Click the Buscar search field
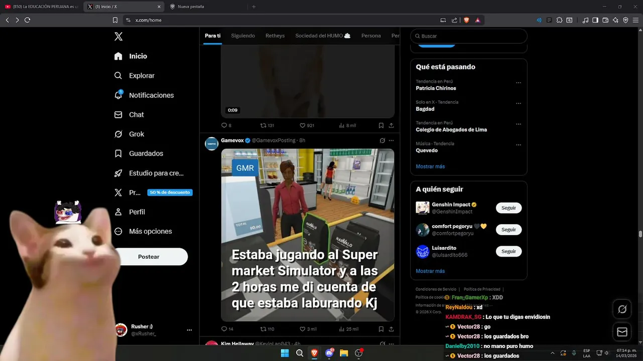643x361 pixels. click(469, 36)
